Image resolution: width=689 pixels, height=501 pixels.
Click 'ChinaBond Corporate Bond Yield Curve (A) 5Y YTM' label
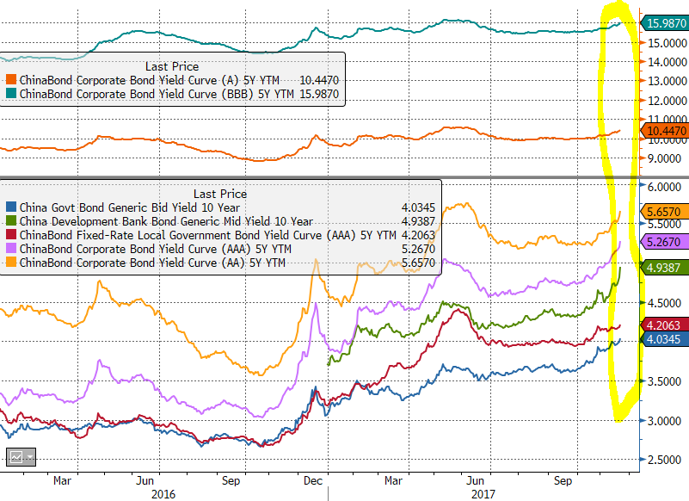point(150,80)
